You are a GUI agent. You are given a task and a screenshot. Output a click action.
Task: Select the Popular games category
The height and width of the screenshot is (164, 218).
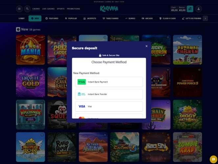click(71, 18)
